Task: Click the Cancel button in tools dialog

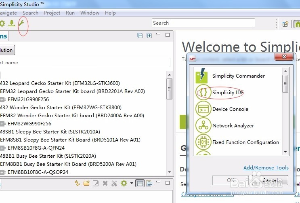Action: pyautogui.click(x=270, y=180)
